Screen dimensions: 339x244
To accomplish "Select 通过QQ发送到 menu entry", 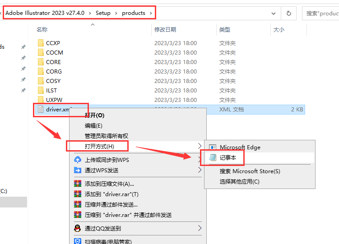I will pyautogui.click(x=103, y=228).
